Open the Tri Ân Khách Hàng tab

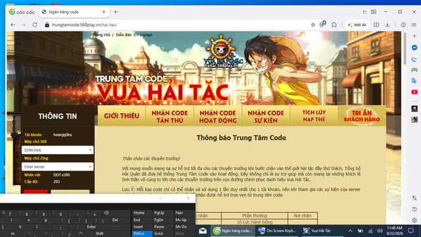(x=362, y=116)
